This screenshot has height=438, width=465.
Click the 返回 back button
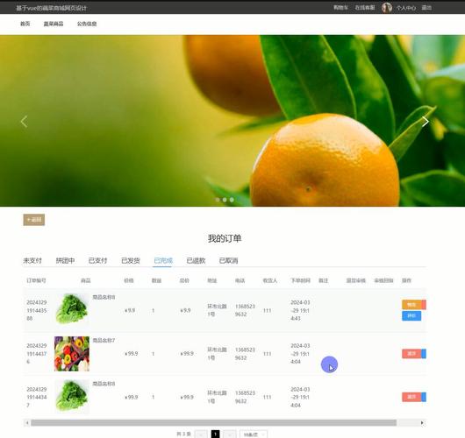(34, 220)
